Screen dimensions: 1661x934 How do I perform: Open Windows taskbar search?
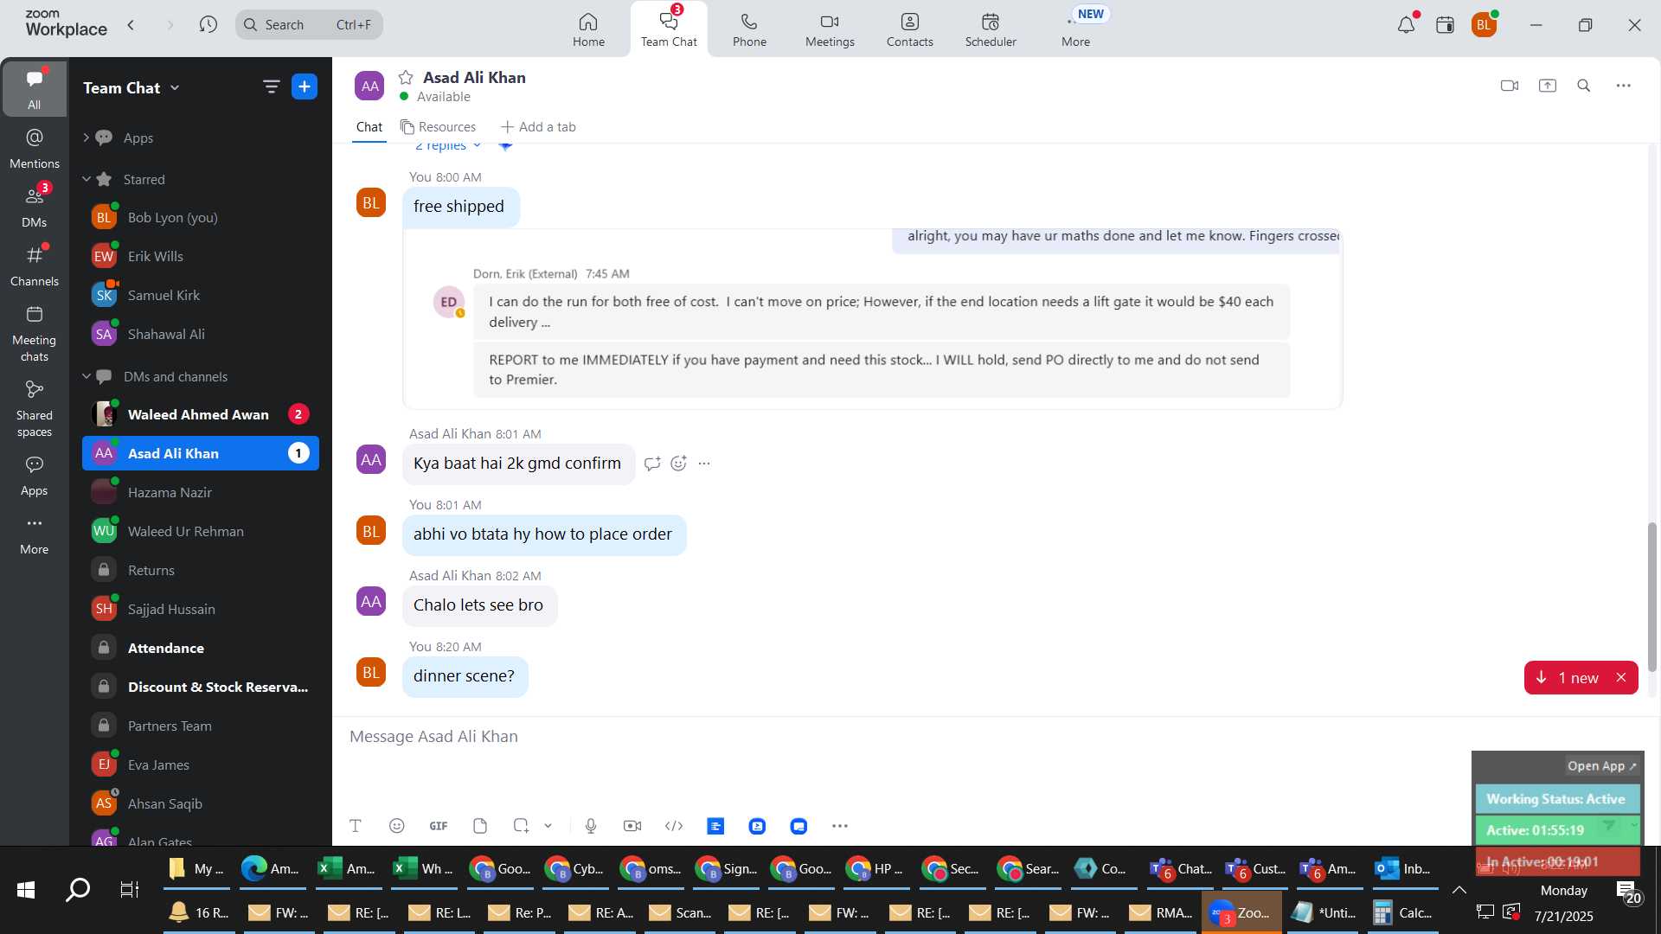click(x=78, y=889)
